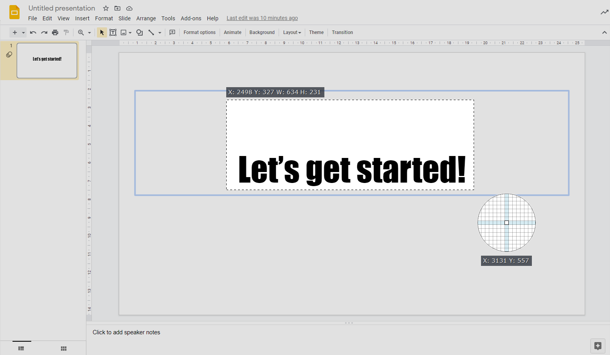Open the Arrange menu

coord(146,18)
